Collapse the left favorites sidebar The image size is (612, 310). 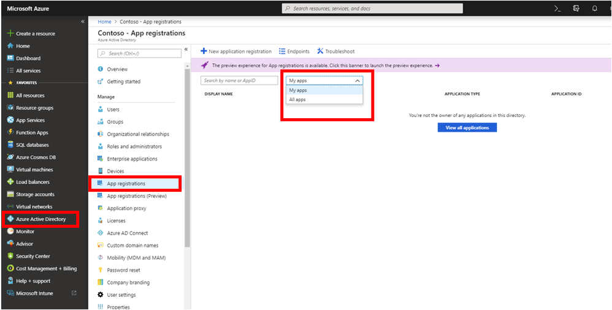pos(82,21)
